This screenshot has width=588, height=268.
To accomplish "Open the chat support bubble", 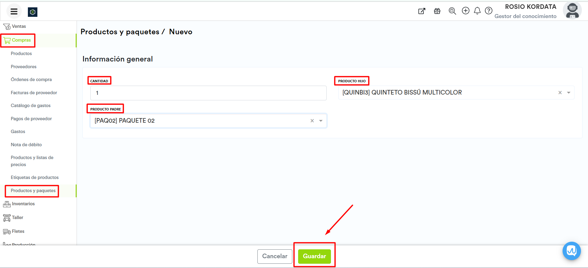I will [x=571, y=251].
